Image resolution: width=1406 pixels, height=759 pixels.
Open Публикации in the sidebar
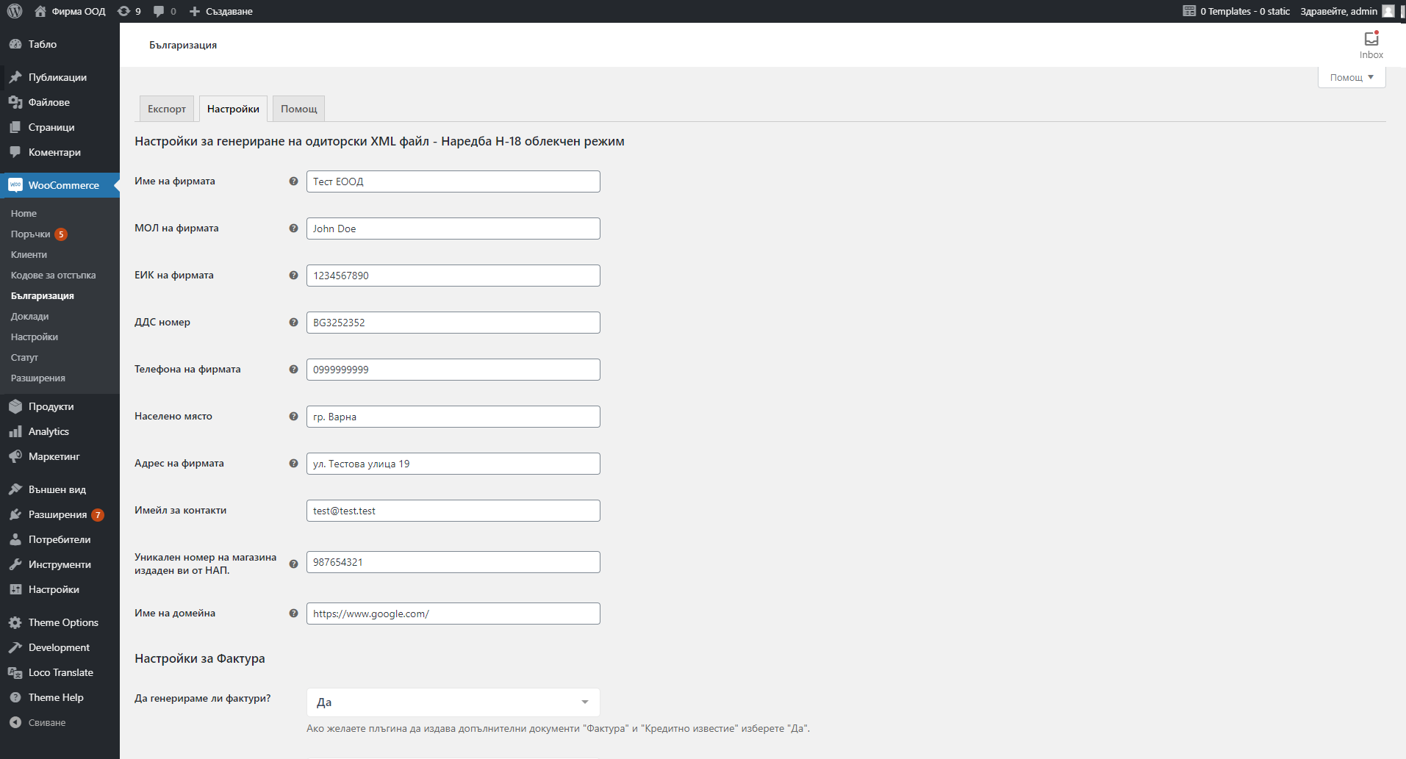(x=60, y=77)
